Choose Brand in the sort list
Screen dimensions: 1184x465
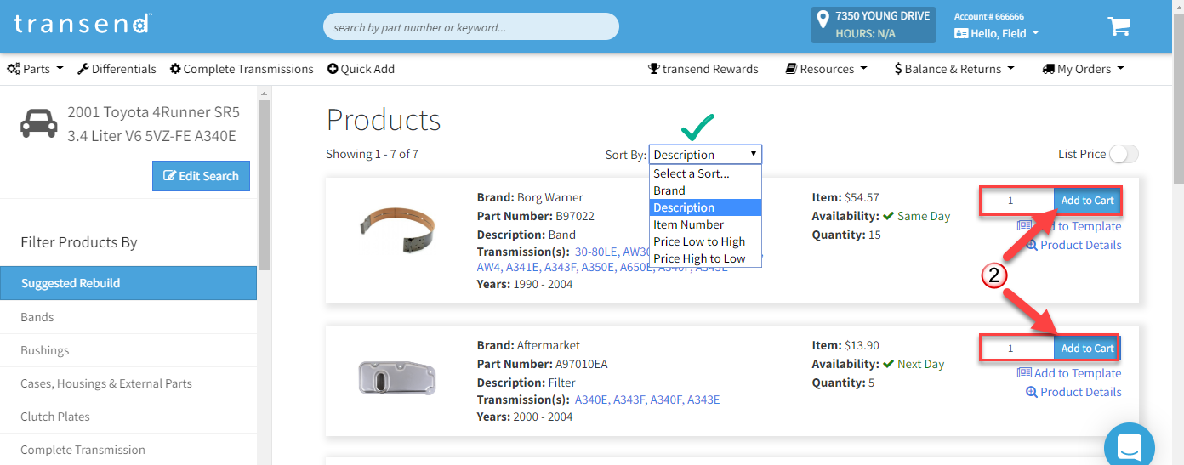(669, 190)
